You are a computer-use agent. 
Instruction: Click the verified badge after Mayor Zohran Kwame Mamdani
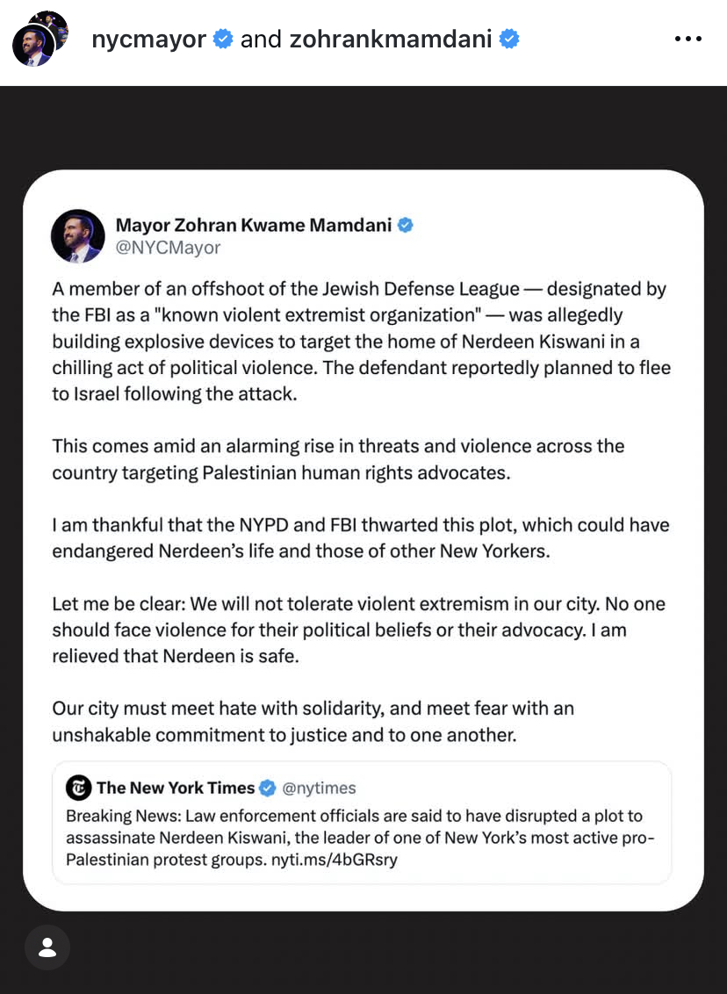[x=405, y=225]
